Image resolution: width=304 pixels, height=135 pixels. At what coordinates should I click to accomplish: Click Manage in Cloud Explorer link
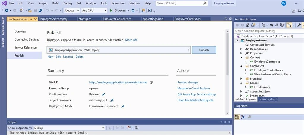[x=194, y=89]
